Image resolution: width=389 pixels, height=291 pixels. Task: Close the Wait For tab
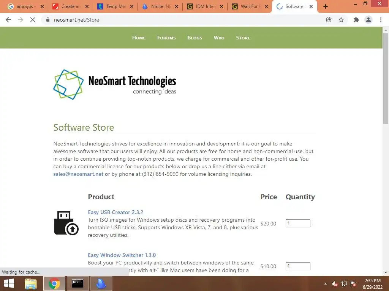tap(266, 6)
